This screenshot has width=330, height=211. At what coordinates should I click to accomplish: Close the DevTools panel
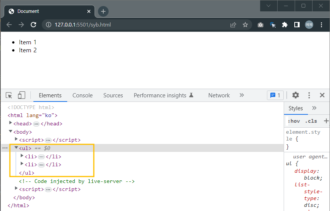(x=322, y=95)
